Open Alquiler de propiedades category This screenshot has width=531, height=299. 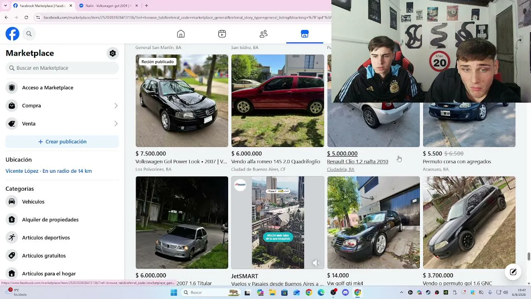point(62,220)
